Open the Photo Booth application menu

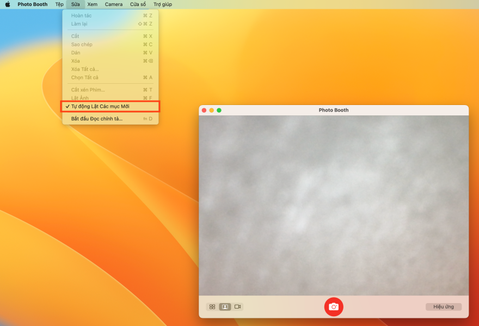(x=33, y=4)
